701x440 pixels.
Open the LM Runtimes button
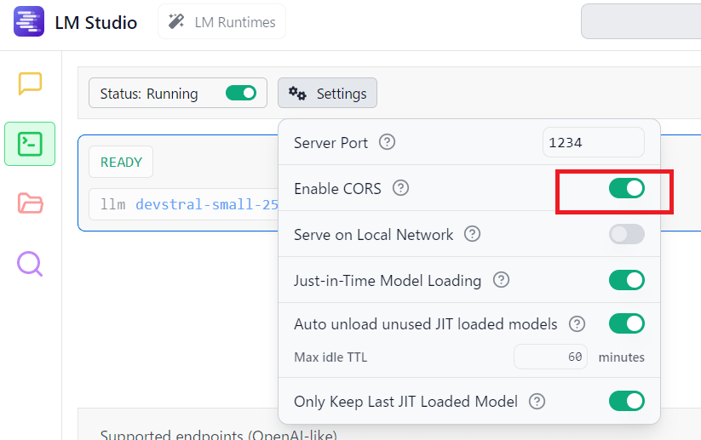pos(221,21)
